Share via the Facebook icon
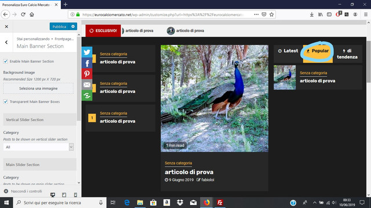The width and height of the screenshot is (371, 208). tap(87, 63)
